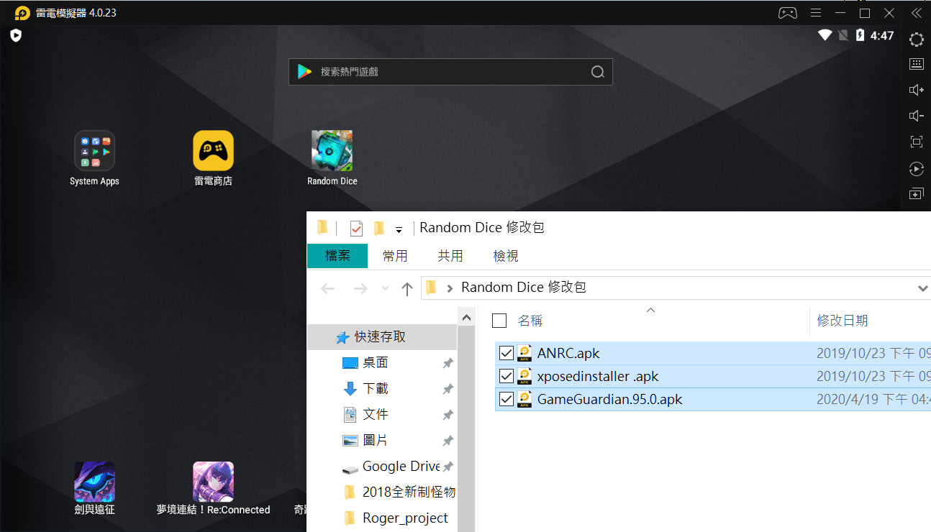The width and height of the screenshot is (931, 532).
Task: Open the 共用 ribbon tab
Action: point(450,256)
